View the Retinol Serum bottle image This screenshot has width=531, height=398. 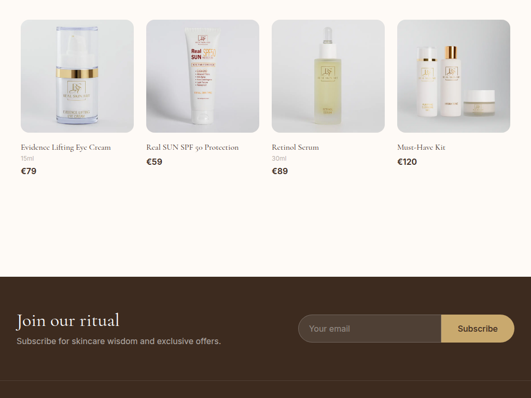328,76
